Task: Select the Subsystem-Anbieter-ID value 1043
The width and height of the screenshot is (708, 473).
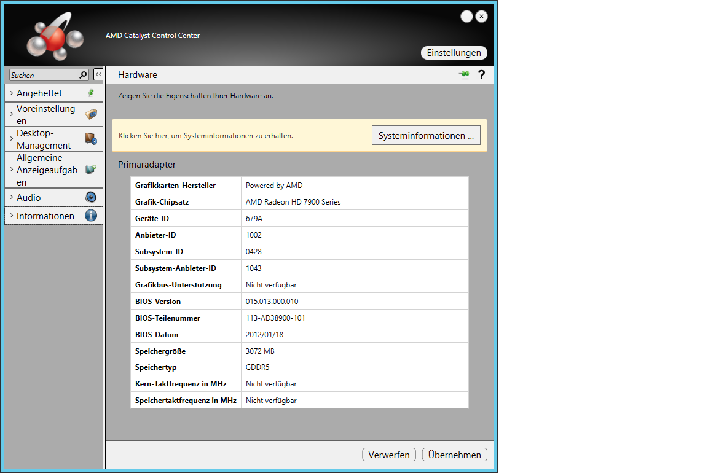Action: 253,268
